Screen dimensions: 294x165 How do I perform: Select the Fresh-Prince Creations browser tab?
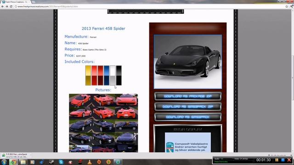[17, 2]
